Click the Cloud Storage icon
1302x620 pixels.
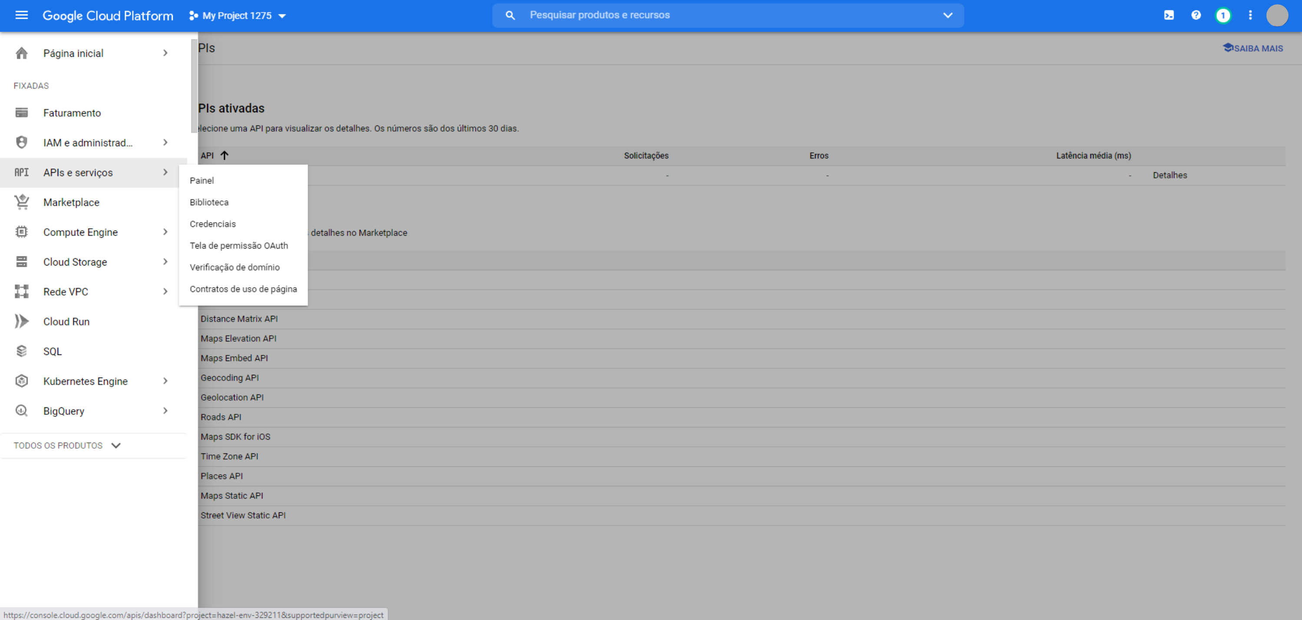click(21, 262)
